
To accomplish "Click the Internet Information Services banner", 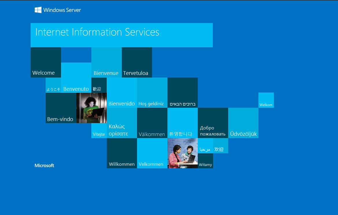I will [121, 35].
